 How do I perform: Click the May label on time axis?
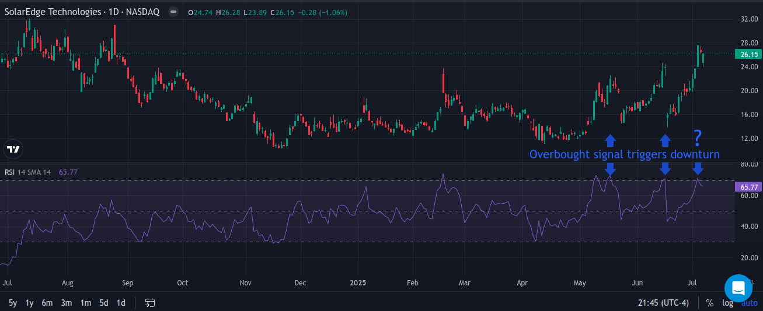pos(580,283)
